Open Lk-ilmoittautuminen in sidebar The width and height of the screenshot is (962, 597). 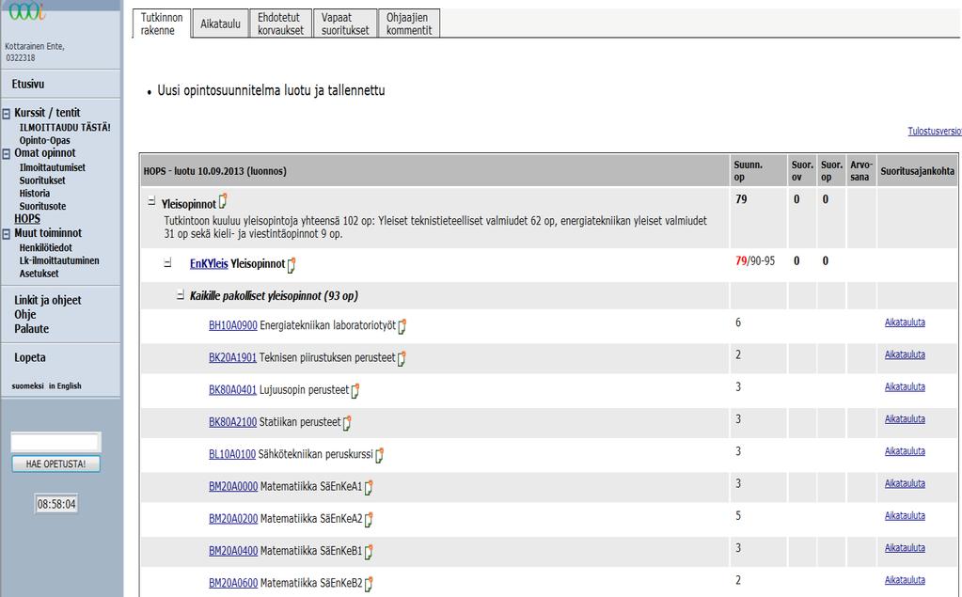59,260
